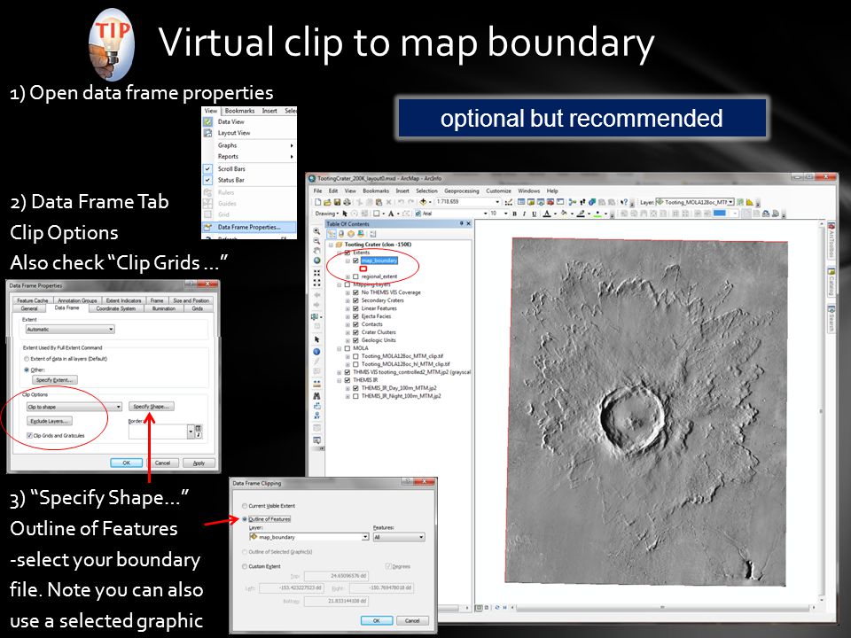Toggle Clip Grids and Graticules checkbox
This screenshot has width=851, height=638.
[x=29, y=435]
